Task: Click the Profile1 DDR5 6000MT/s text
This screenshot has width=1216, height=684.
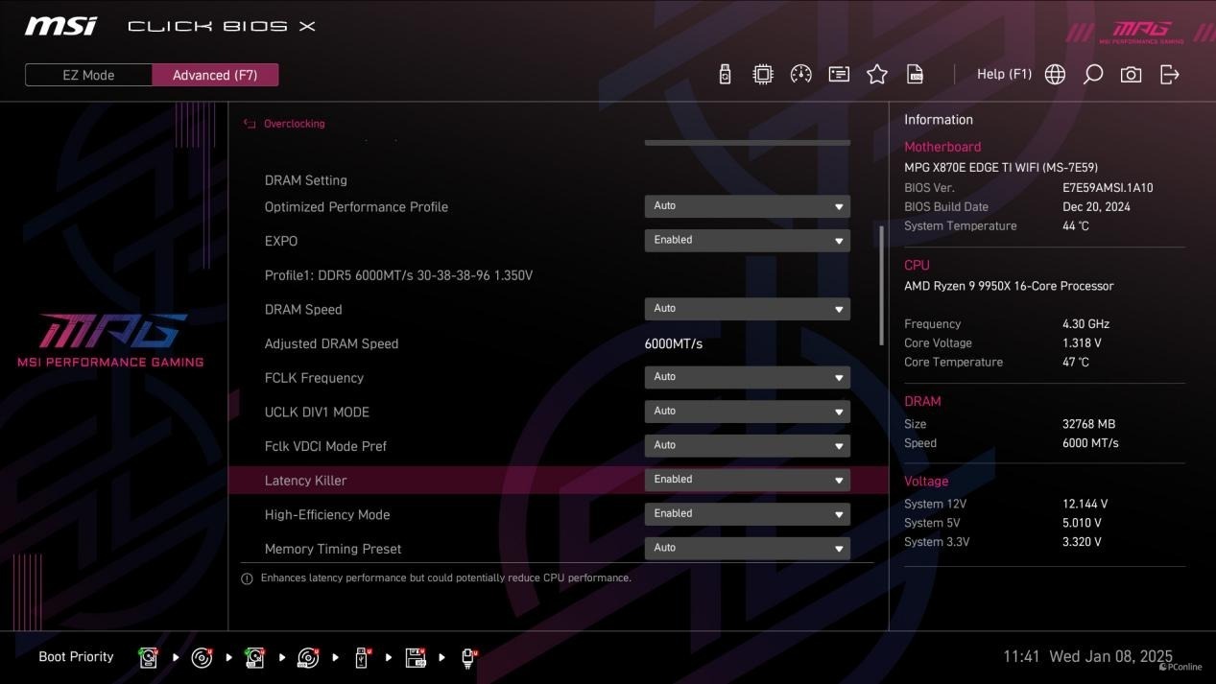Action: tap(398, 275)
